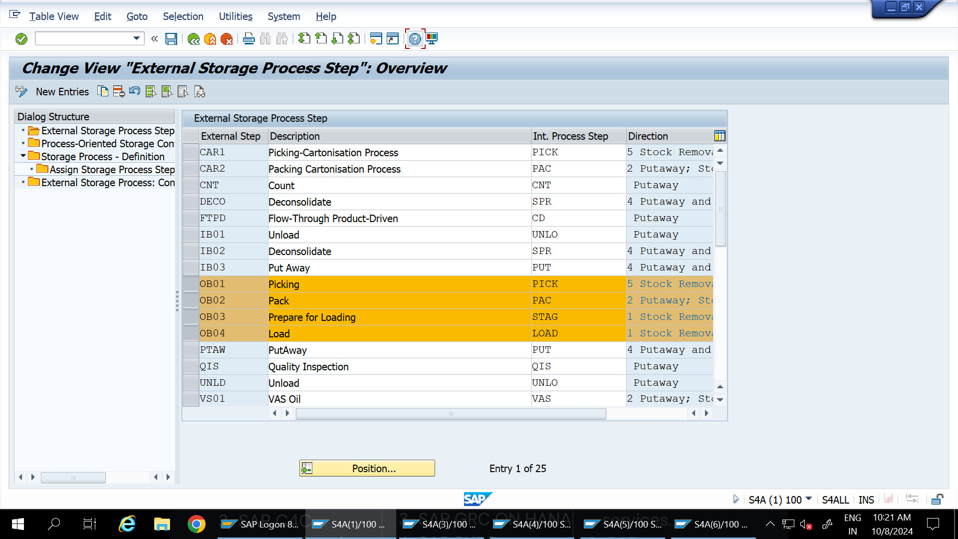Open the Table View menu

(54, 16)
